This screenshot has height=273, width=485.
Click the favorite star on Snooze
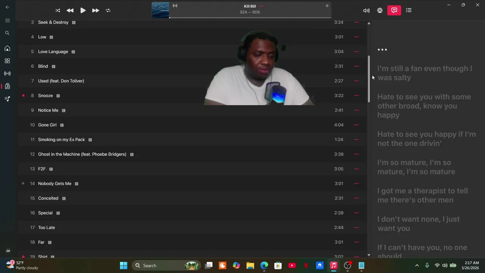coord(23,96)
